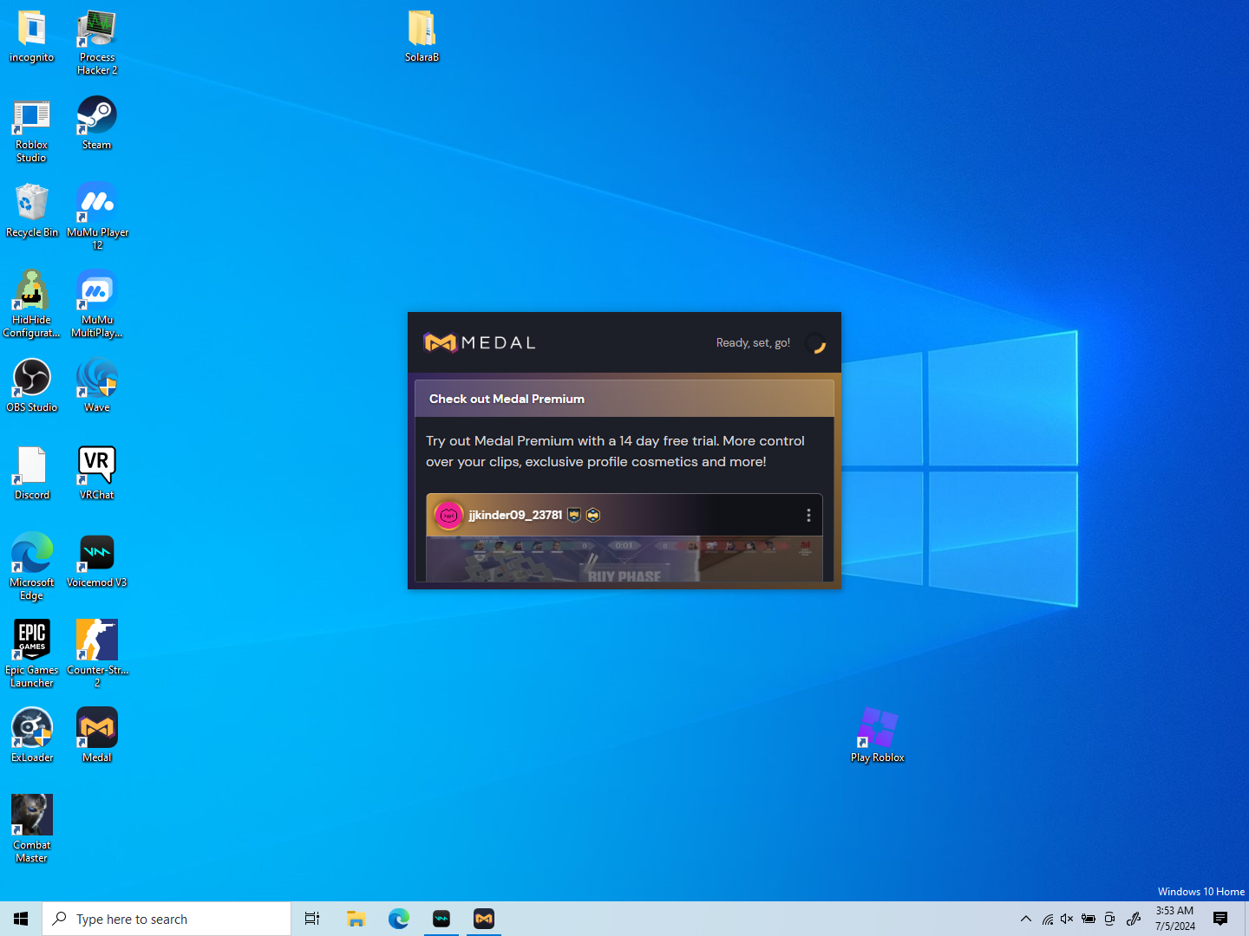The width and height of the screenshot is (1249, 936).
Task: Open Task View on the taskbar
Action: (312, 919)
